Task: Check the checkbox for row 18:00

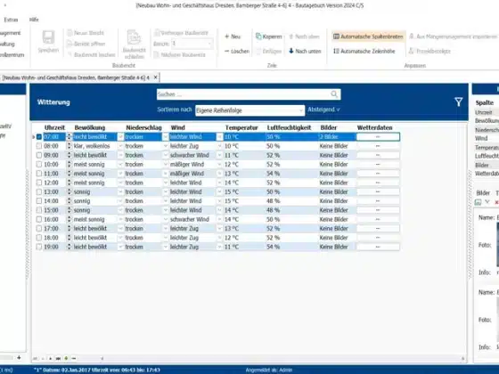Action: 39,238
